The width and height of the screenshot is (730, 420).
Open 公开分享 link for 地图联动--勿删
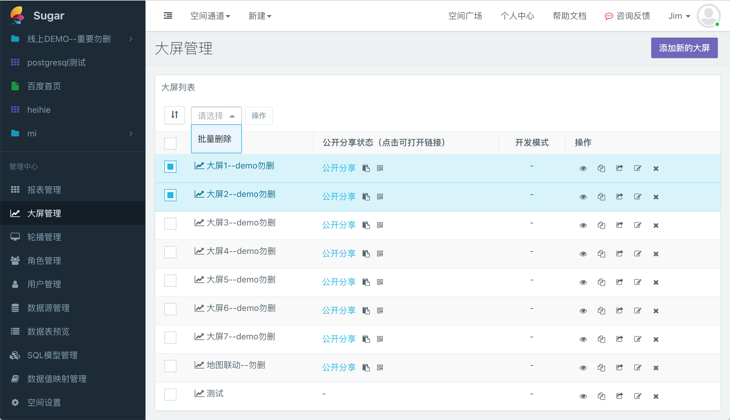tap(339, 368)
